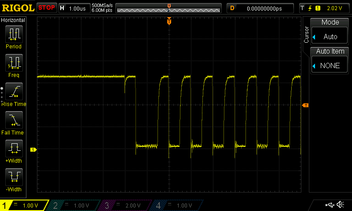The height and width of the screenshot is (211, 352).
Task: Click the 6.00M pts memory depth readout
Action: (x=102, y=10)
